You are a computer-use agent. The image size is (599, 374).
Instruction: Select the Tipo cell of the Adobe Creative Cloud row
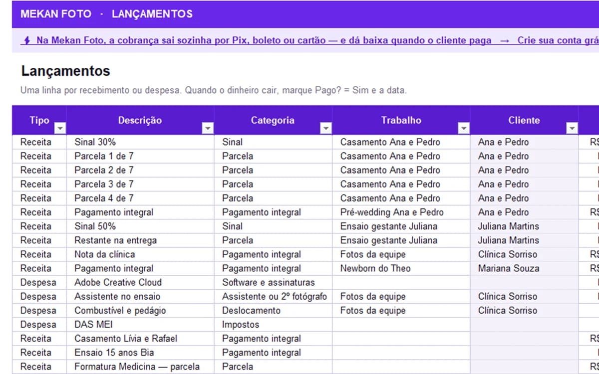(39, 282)
